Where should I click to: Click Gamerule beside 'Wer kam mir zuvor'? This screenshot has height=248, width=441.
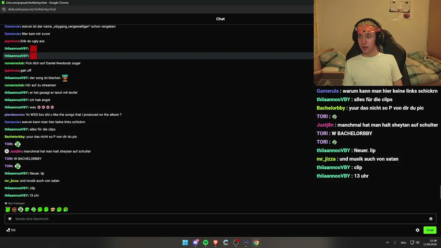point(12,34)
